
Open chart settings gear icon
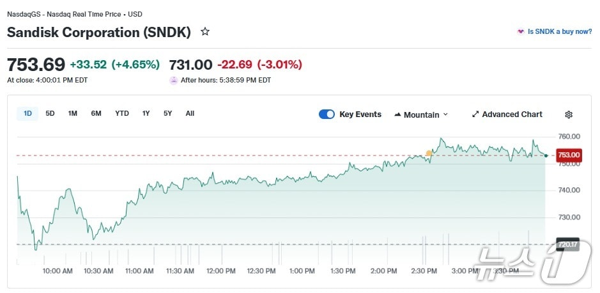[569, 115]
